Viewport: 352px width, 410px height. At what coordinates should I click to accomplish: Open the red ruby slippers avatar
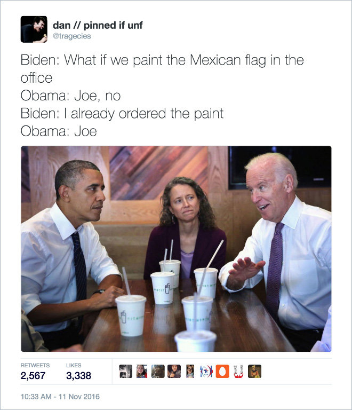[x=238, y=372]
